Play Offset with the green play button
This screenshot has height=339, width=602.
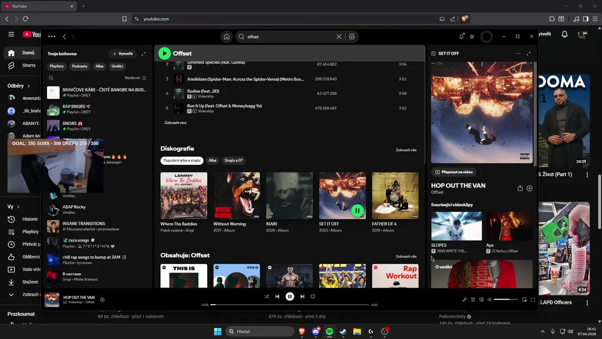tap(164, 53)
